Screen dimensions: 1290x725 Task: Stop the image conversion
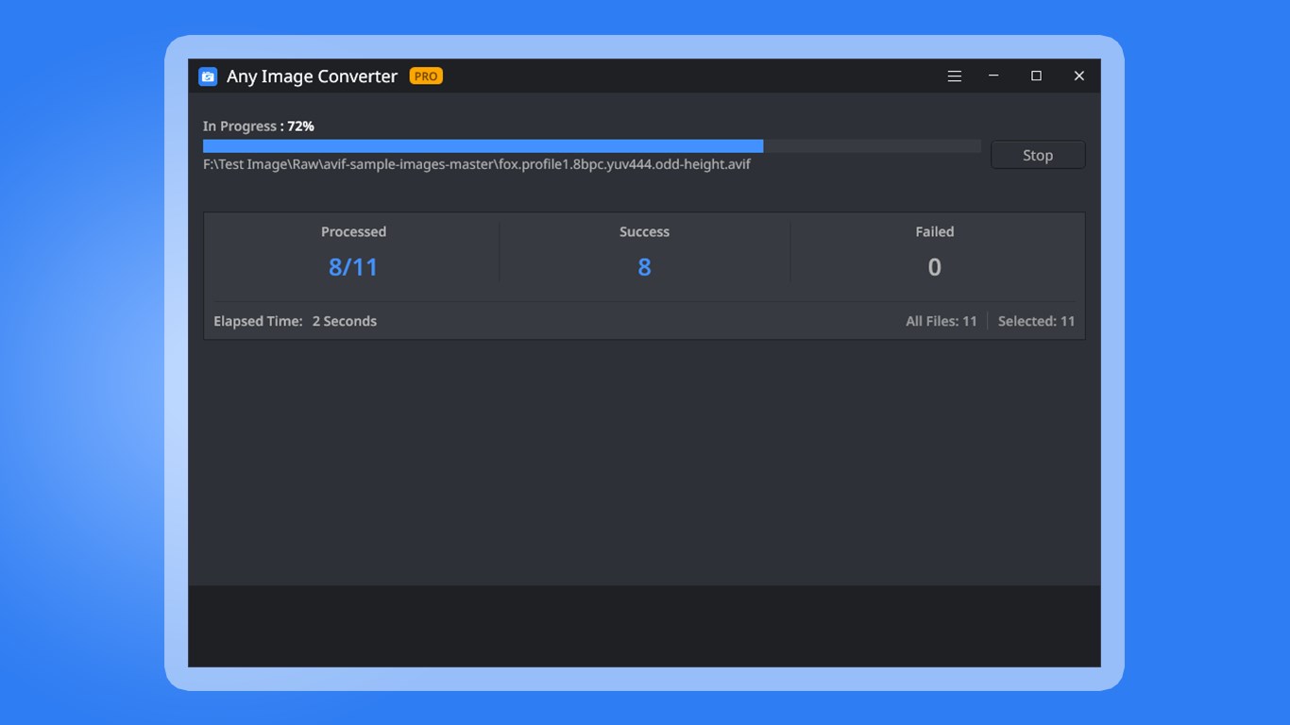pyautogui.click(x=1038, y=155)
